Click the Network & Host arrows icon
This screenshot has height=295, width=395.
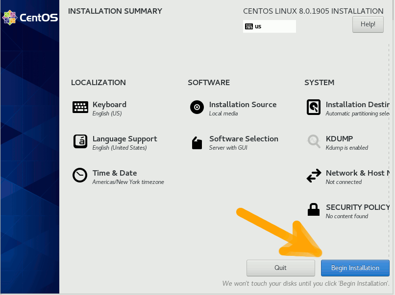click(x=314, y=176)
